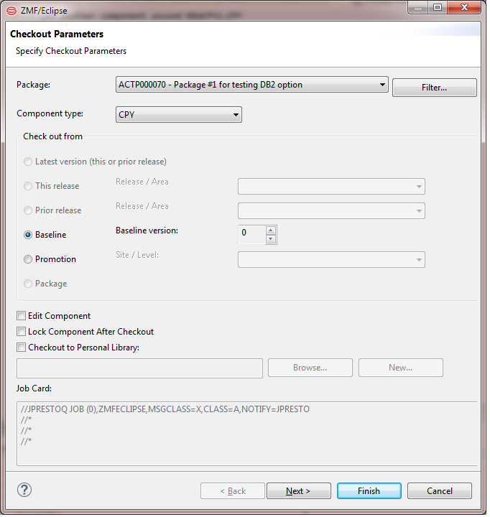The width and height of the screenshot is (490, 517).
Task: Click the Filter... button
Action: coord(434,88)
